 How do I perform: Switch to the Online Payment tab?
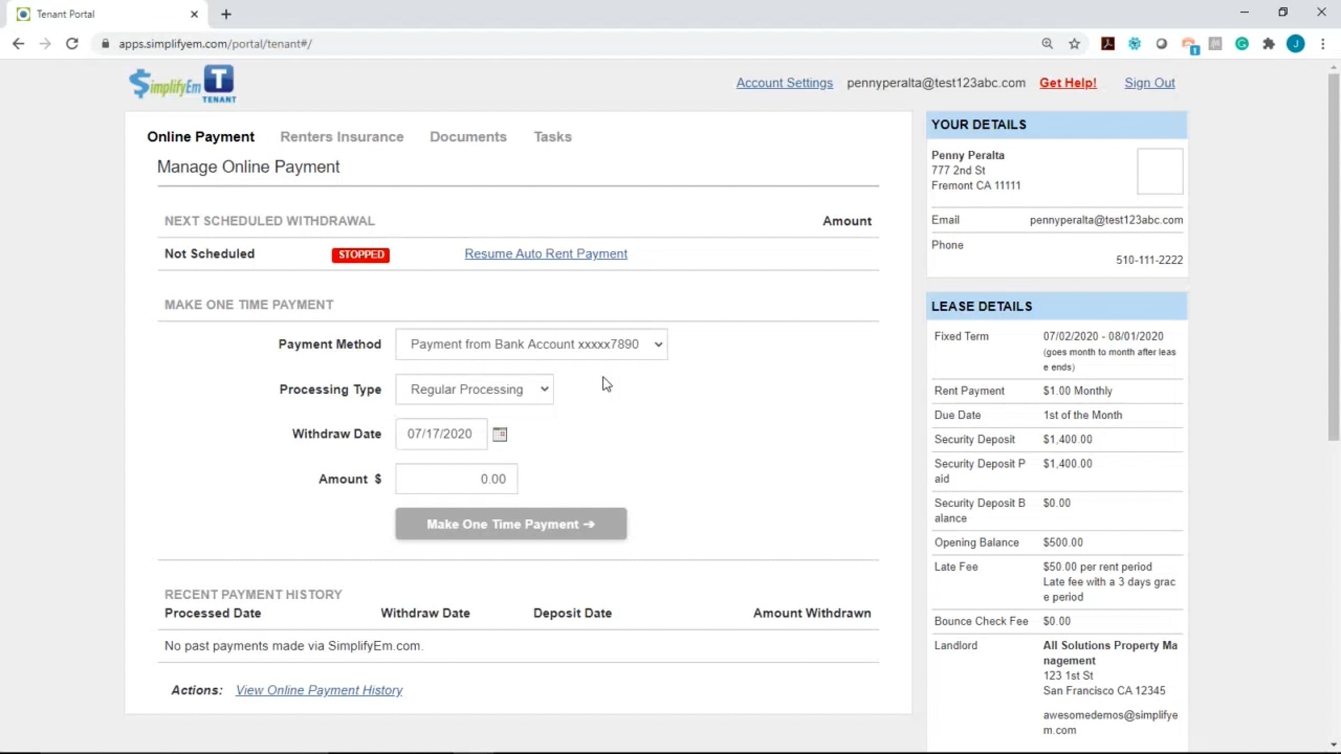click(x=201, y=137)
